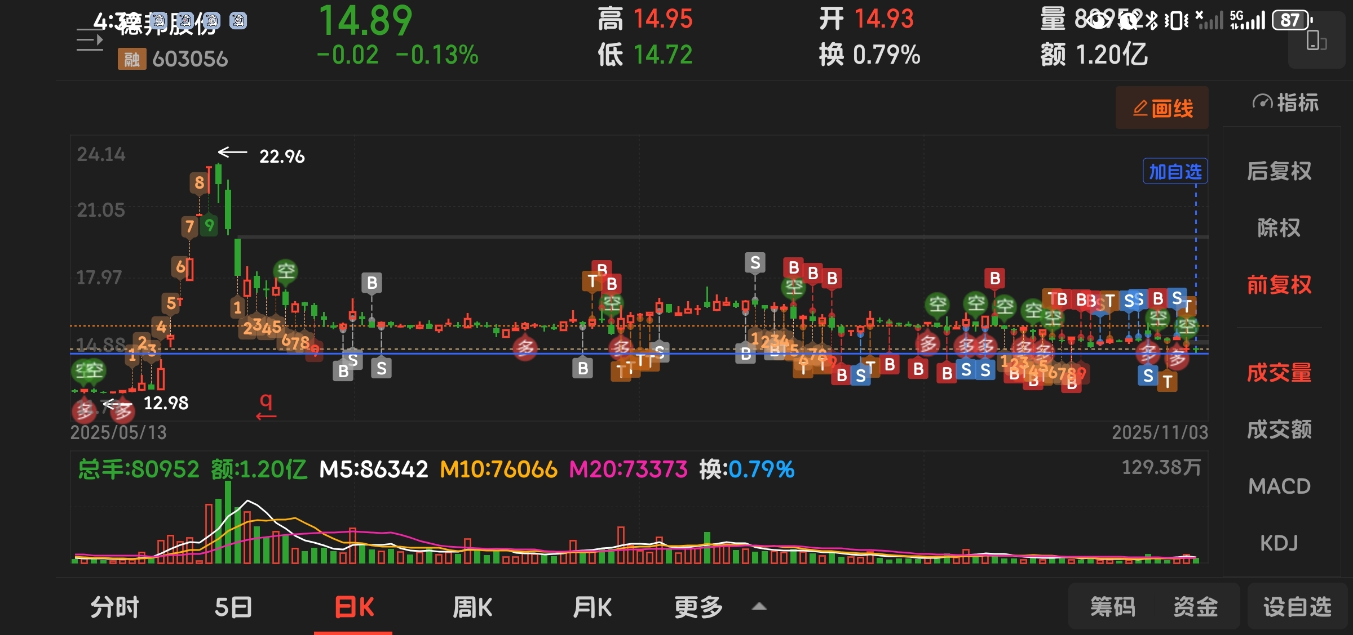Open the 指标 indicators gauge button
Viewport: 1353px width, 635px height.
coord(1285,103)
